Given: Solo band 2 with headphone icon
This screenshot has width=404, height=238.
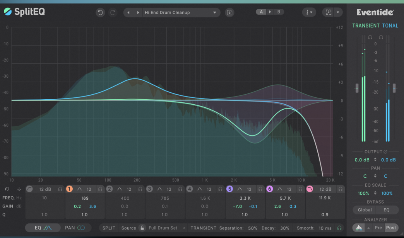Looking at the screenshot, I should (140, 189).
